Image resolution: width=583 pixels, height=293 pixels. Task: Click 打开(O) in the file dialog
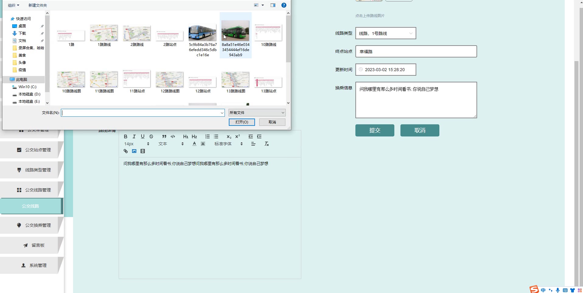point(242,122)
